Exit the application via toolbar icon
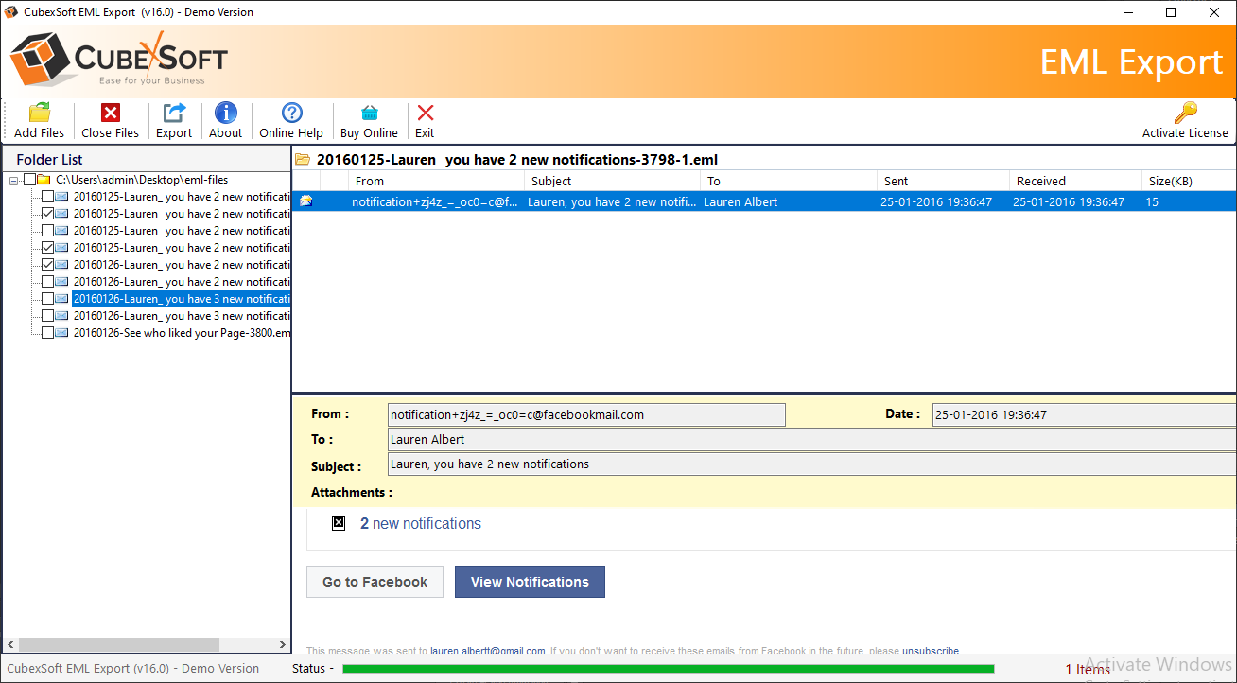Image resolution: width=1237 pixels, height=683 pixels. coord(424,120)
